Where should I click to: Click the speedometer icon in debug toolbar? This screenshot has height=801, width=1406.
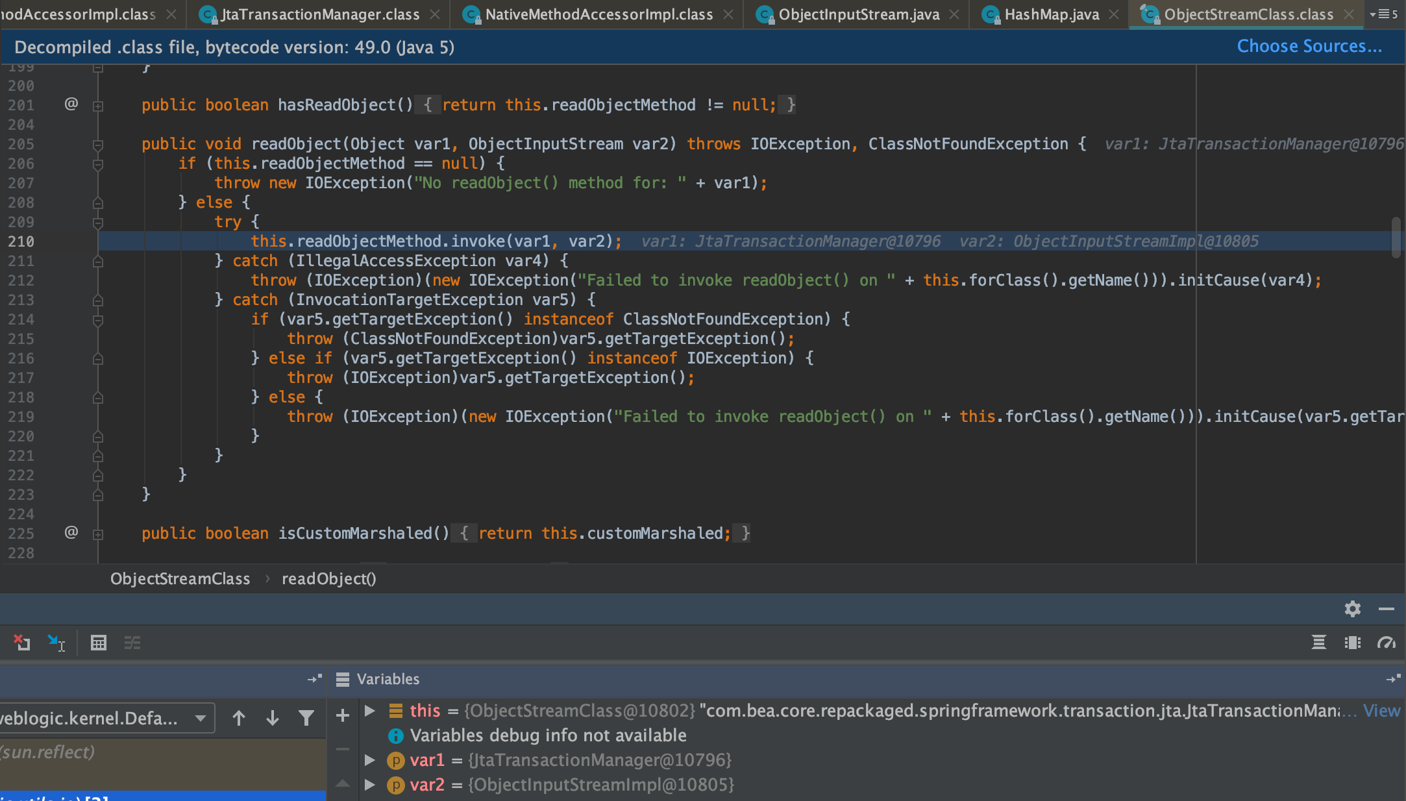1387,643
